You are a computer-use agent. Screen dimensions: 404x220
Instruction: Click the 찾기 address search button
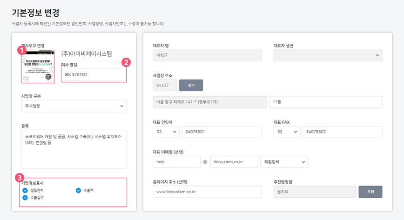(191, 85)
